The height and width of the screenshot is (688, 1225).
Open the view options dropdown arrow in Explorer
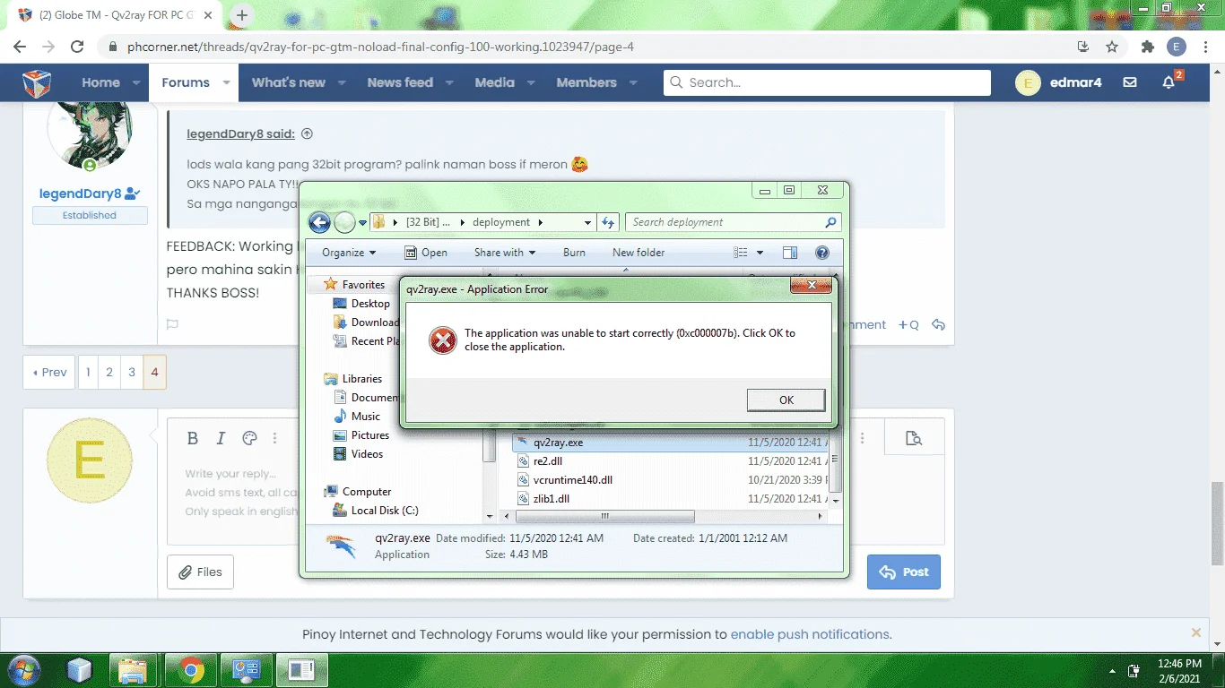[760, 253]
